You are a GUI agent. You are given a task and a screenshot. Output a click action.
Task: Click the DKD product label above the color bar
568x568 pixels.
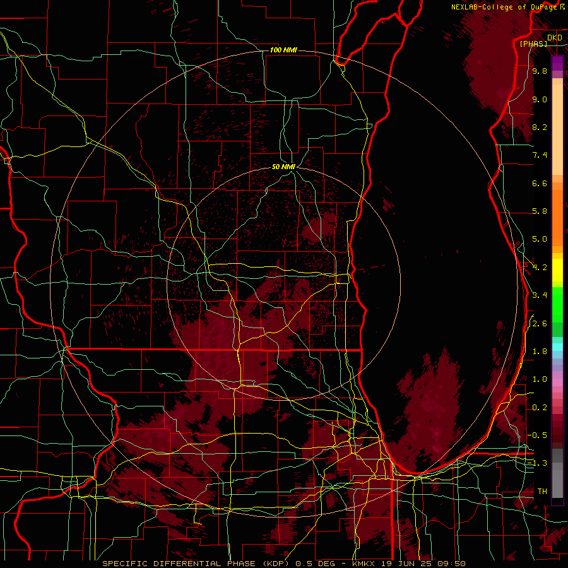[x=555, y=37]
